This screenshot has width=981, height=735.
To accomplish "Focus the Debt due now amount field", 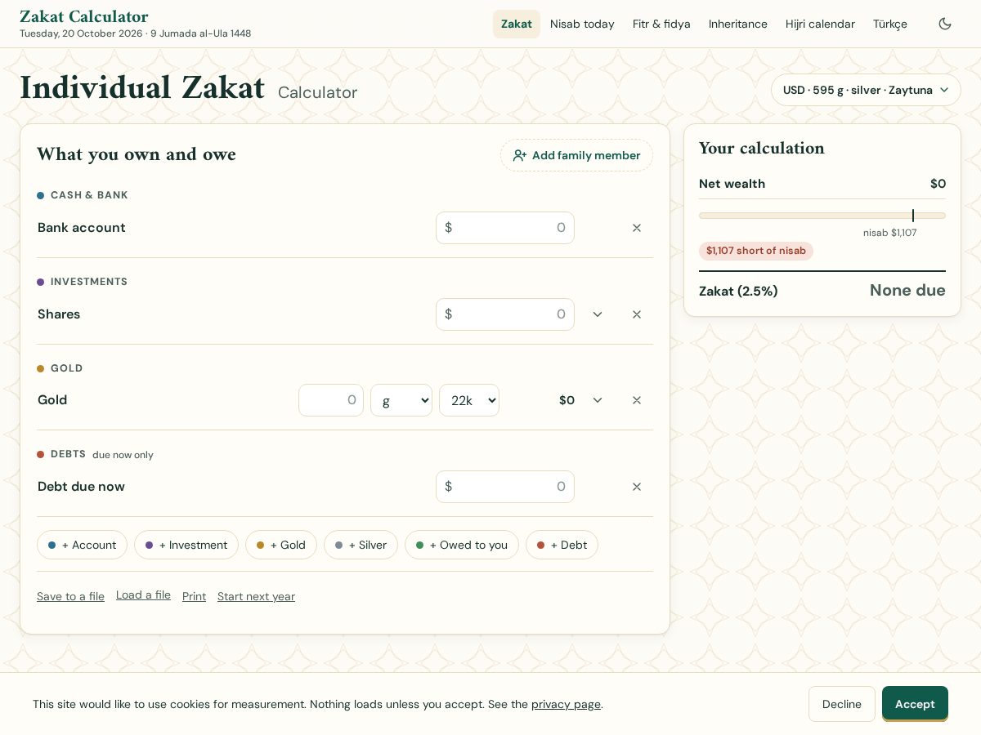I will 505,487.
